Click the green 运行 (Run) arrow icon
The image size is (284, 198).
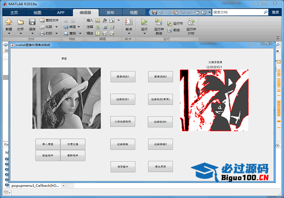point(144,22)
